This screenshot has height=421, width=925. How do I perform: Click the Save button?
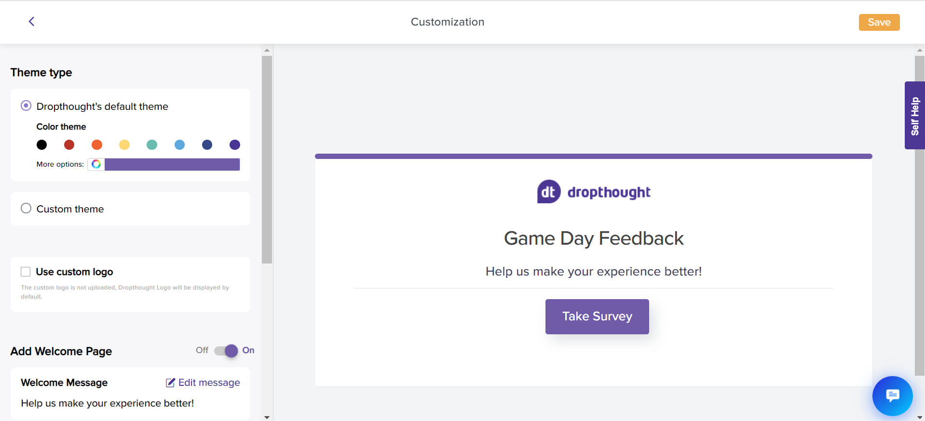(879, 22)
